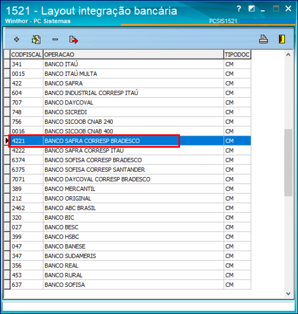Click row selector beside BANCO ITAÚ
Image resolution: width=298 pixels, height=314 pixels.
tap(7, 64)
